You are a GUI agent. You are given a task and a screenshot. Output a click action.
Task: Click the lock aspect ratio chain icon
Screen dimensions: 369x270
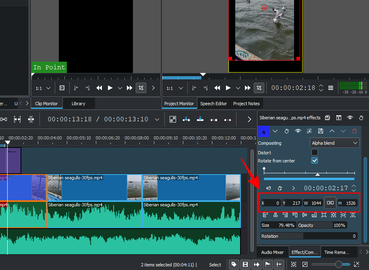click(330, 203)
